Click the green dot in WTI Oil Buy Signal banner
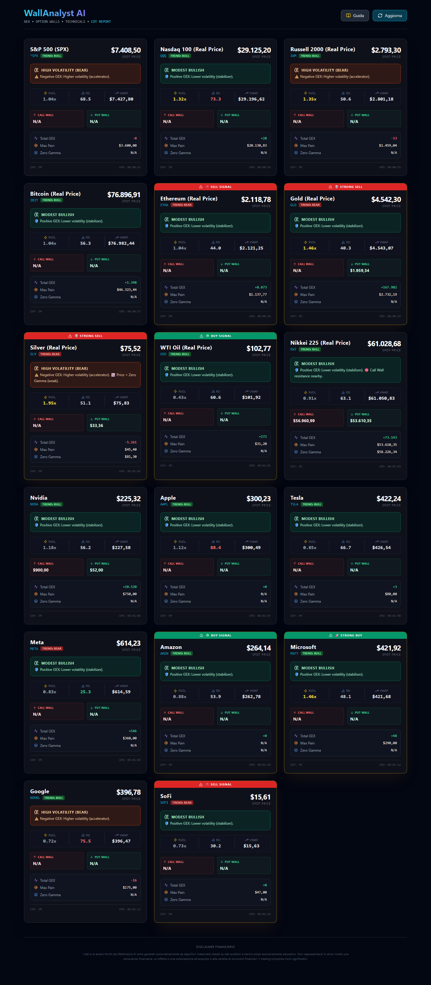This screenshot has width=431, height=985. coord(208,336)
